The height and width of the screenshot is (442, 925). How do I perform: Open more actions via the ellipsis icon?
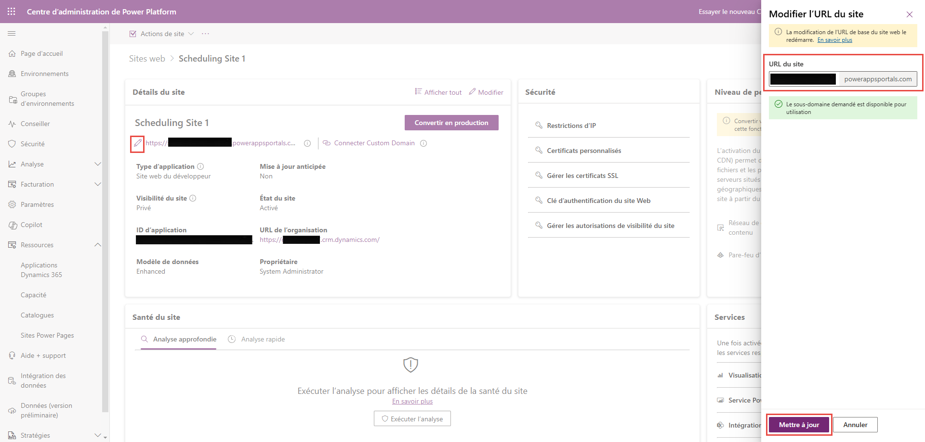(x=205, y=33)
